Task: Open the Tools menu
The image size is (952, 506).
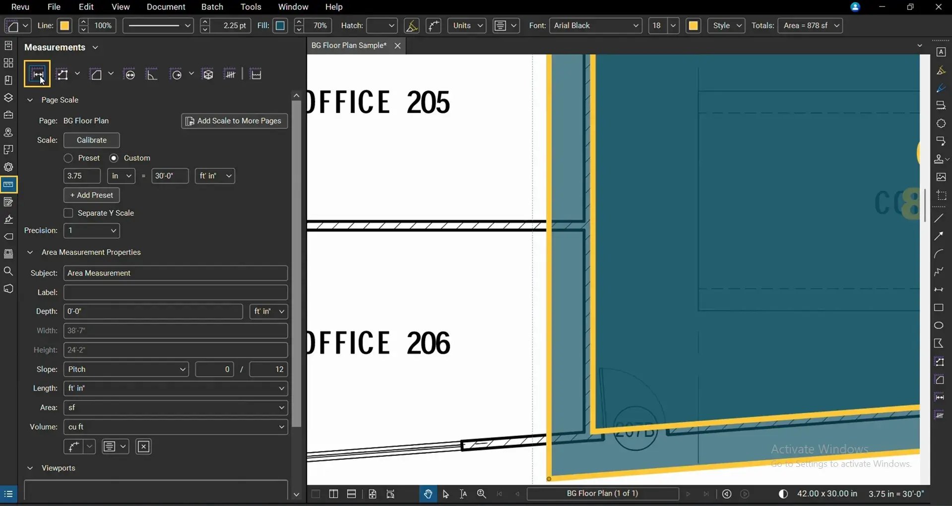Action: click(251, 7)
